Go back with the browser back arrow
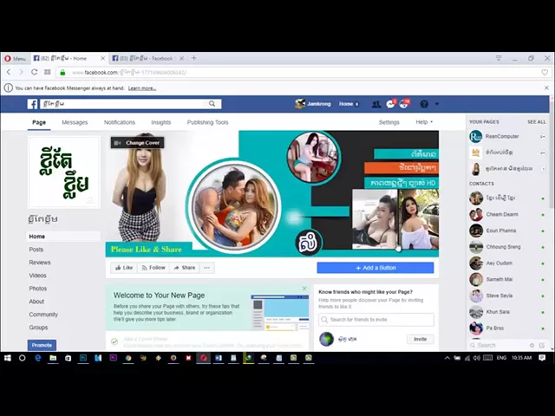 [x=9, y=72]
